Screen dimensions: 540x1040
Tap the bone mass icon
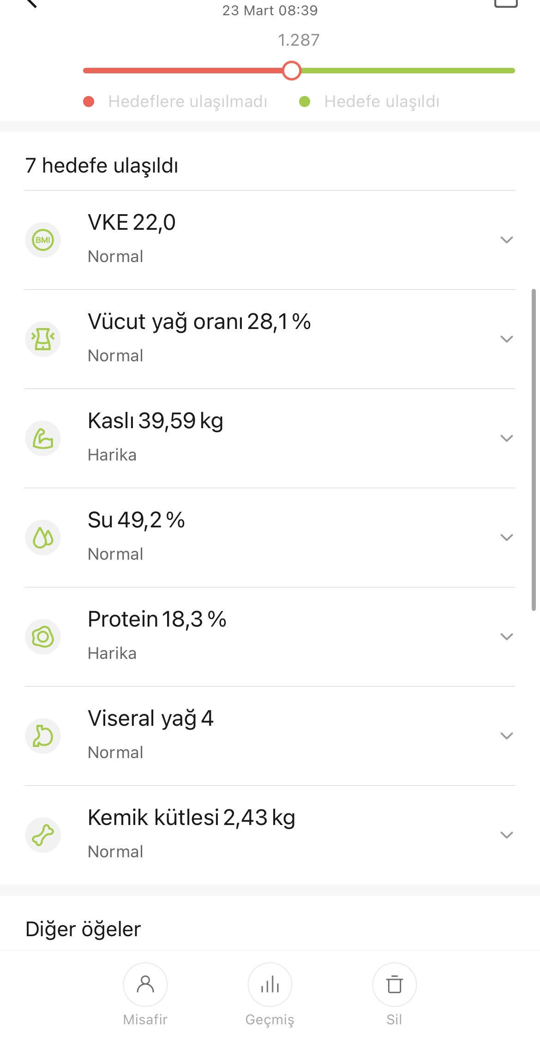43,835
